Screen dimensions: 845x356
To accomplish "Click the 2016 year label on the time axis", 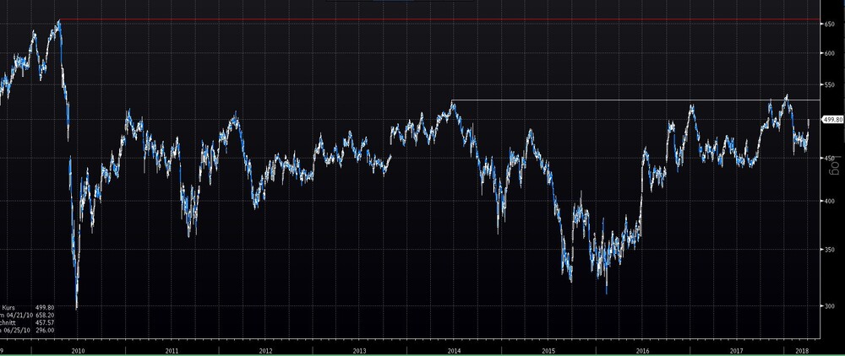I will click(x=642, y=351).
